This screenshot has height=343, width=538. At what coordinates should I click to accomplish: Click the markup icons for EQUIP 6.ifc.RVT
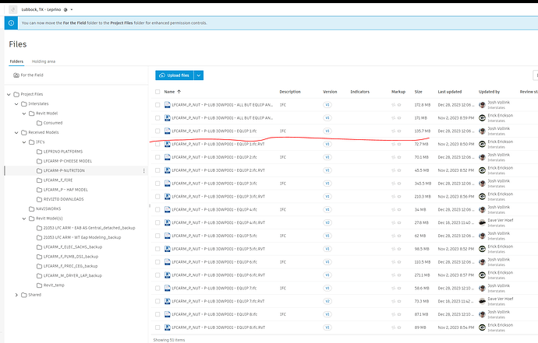pos(396,275)
